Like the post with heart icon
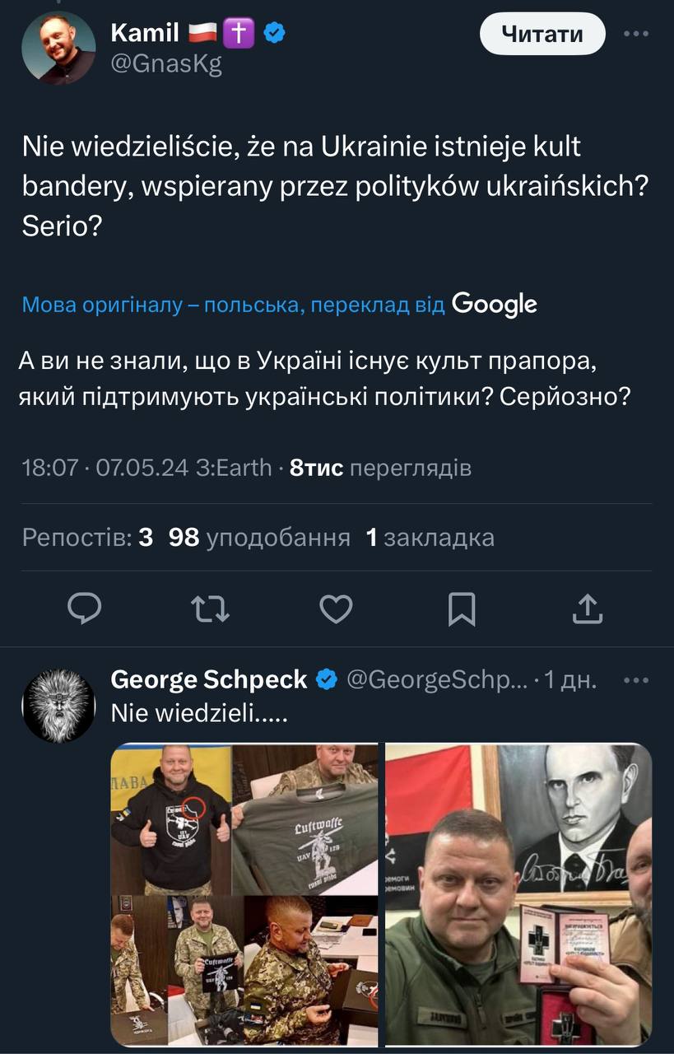The image size is (674, 1054). coord(336,609)
